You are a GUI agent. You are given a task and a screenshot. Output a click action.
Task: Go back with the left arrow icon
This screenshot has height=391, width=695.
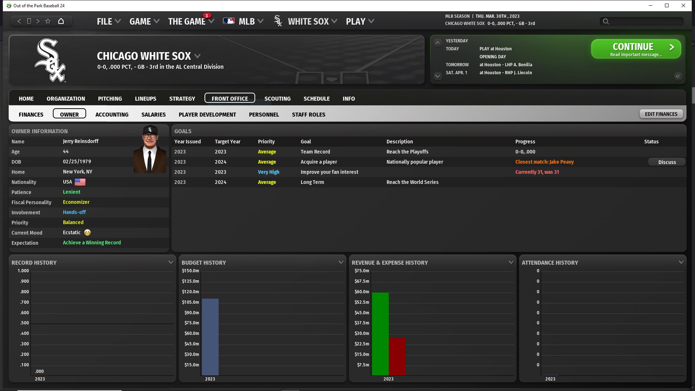[20, 21]
